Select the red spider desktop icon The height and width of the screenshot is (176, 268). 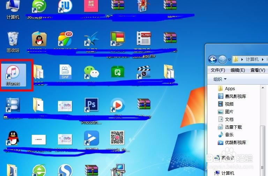(x=144, y=6)
